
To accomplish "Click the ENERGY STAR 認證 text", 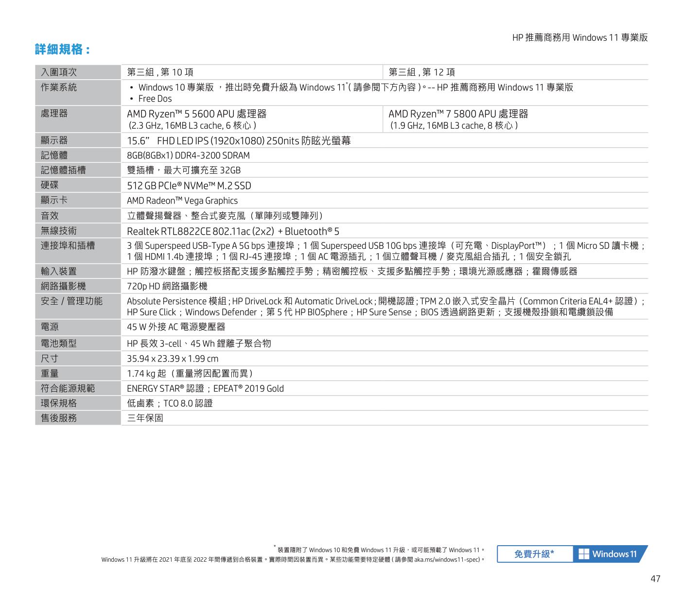I will click(x=167, y=389).
